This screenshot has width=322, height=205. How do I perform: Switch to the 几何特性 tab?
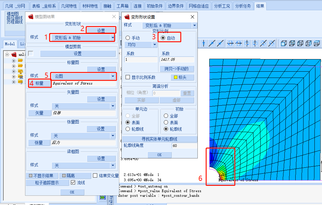point(69,6)
